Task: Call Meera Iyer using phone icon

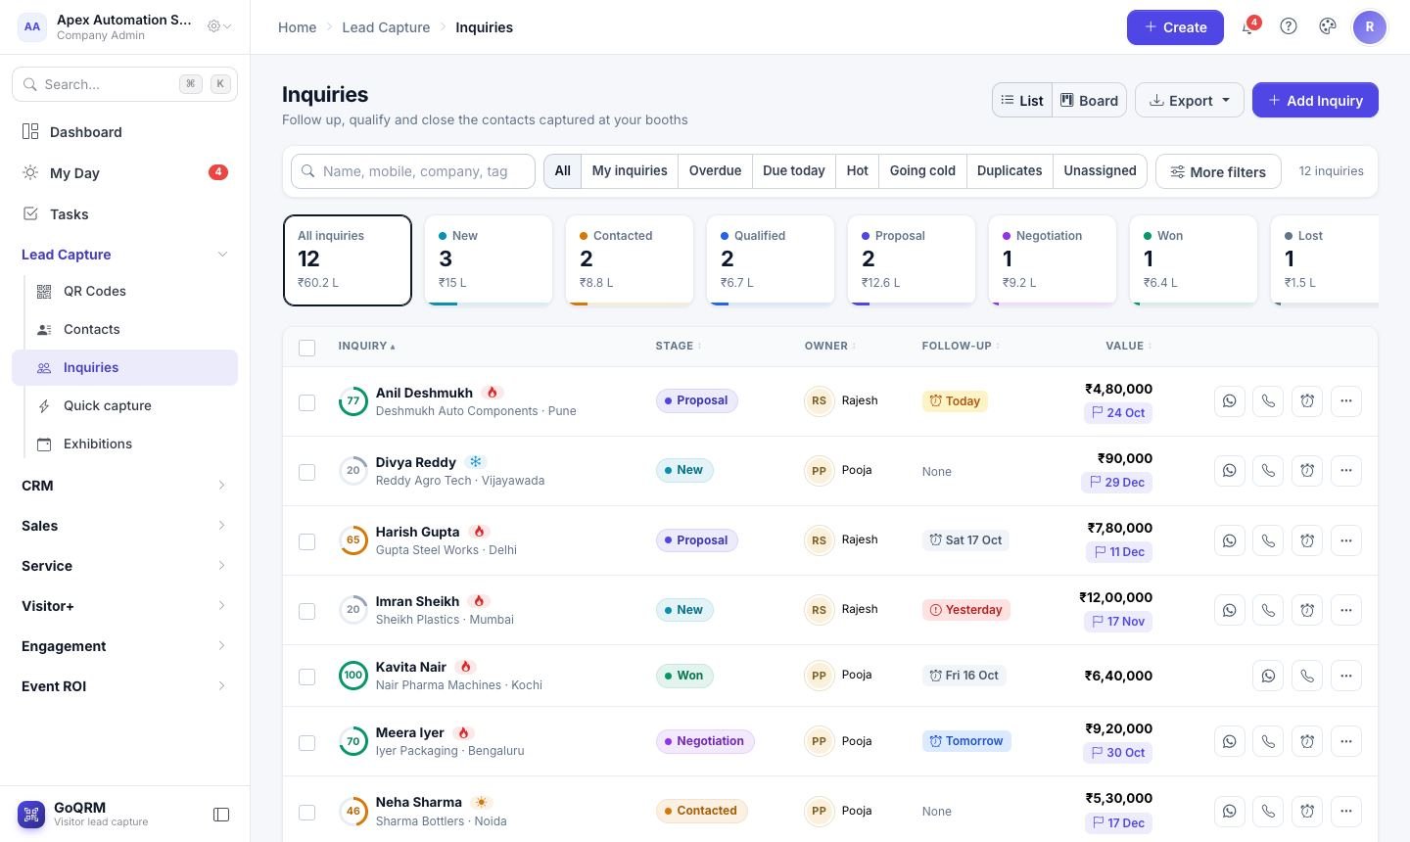Action: [1268, 741]
